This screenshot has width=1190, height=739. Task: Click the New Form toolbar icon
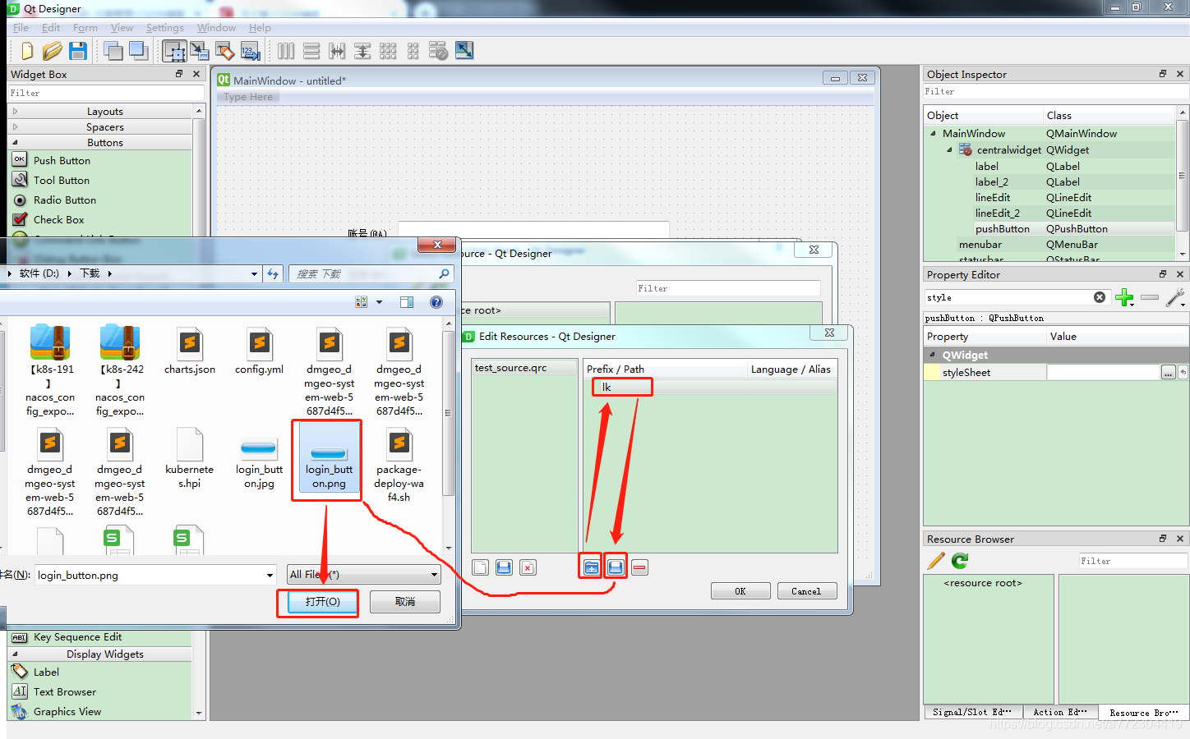27,51
